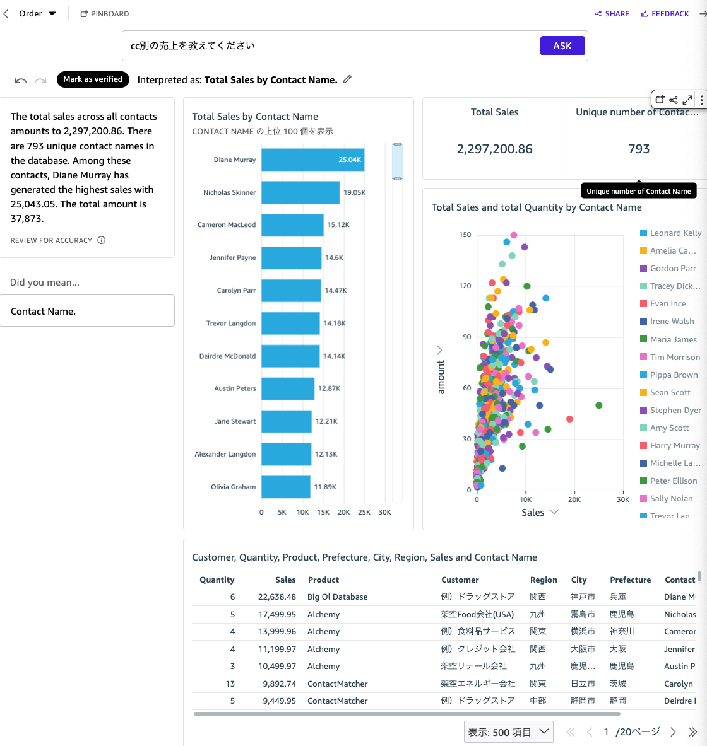Toggle Pippa Brown in the scatter chart legend
The height and width of the screenshot is (746, 707).
point(671,375)
